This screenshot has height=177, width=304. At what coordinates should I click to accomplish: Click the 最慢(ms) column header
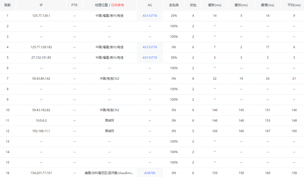tap(268, 5)
